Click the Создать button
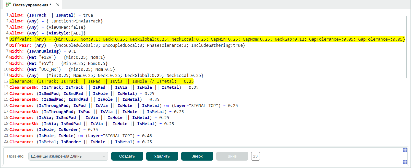The image size is (411, 168). click(x=127, y=156)
